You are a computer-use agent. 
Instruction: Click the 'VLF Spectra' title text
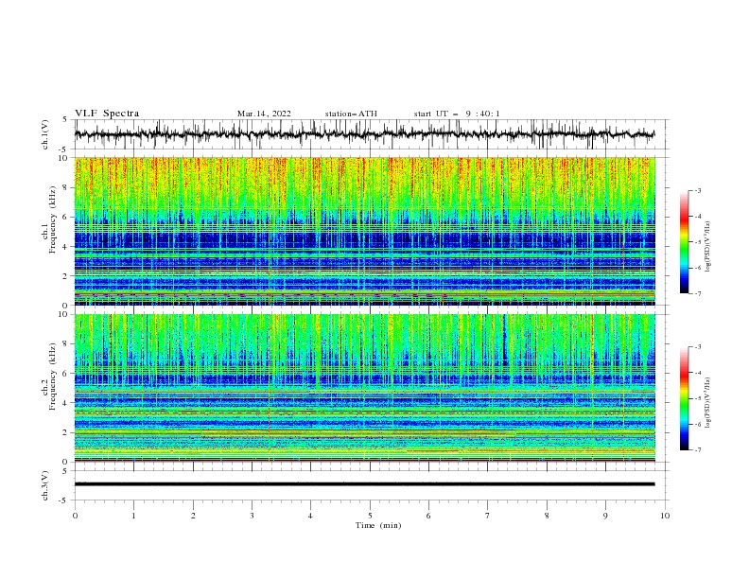click(107, 114)
